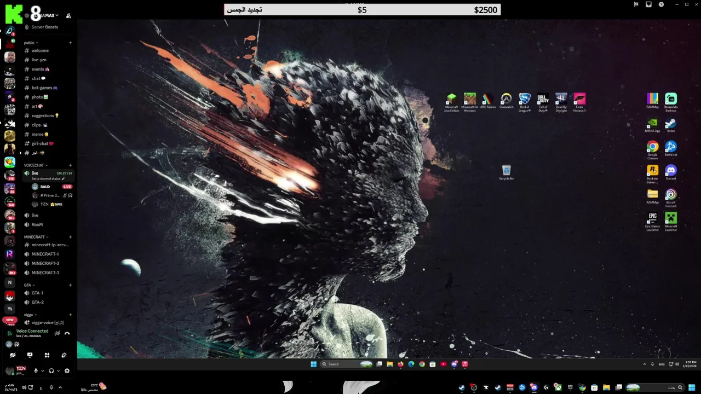Open the AL-NAMAS server dropdown menu
This screenshot has width=701, height=394.
pyautogui.click(x=48, y=16)
